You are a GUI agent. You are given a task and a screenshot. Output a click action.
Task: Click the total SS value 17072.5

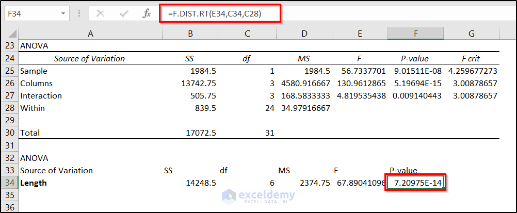coord(201,133)
